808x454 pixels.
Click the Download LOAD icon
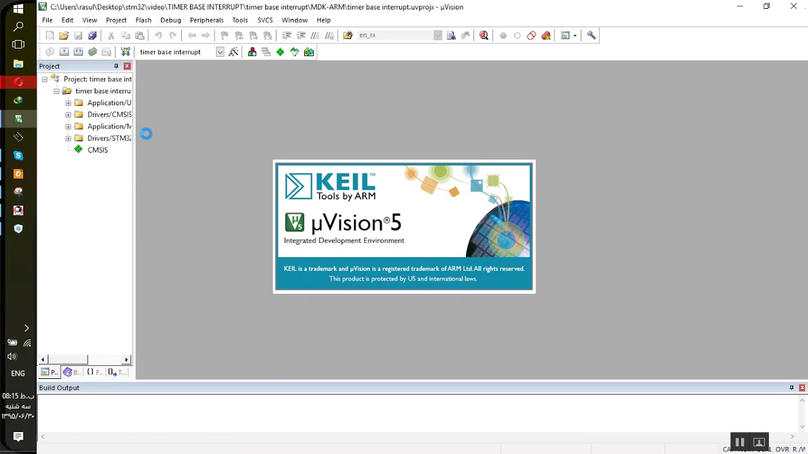pos(126,52)
